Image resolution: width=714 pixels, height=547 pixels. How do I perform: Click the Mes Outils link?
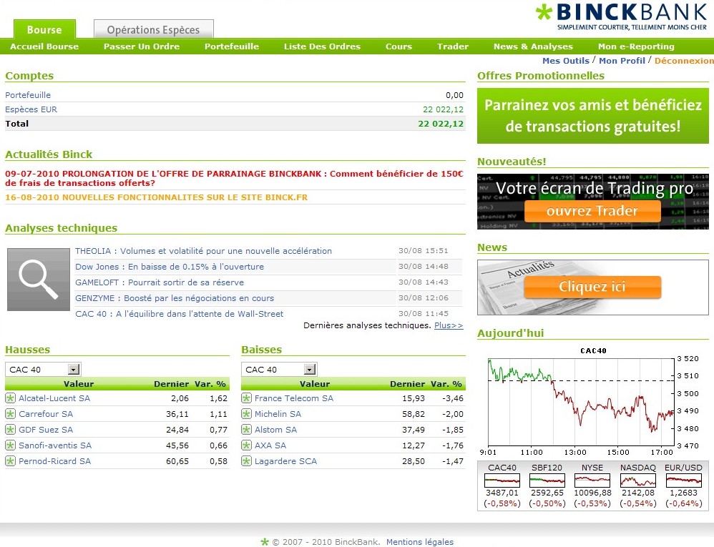[566, 61]
